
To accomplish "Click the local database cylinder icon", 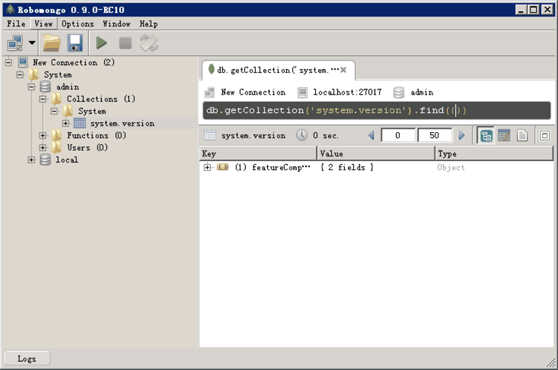I will click(x=45, y=160).
